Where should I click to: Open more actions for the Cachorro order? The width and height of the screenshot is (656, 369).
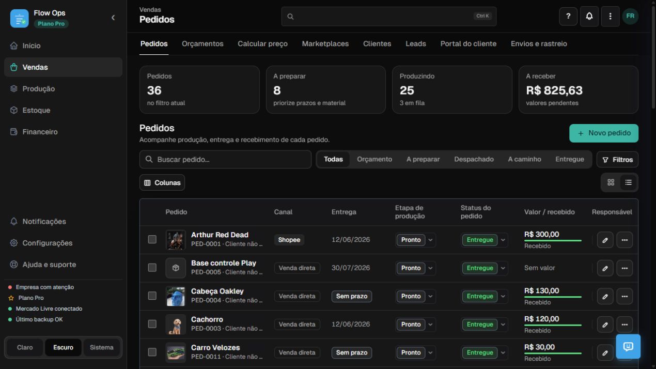(x=624, y=325)
